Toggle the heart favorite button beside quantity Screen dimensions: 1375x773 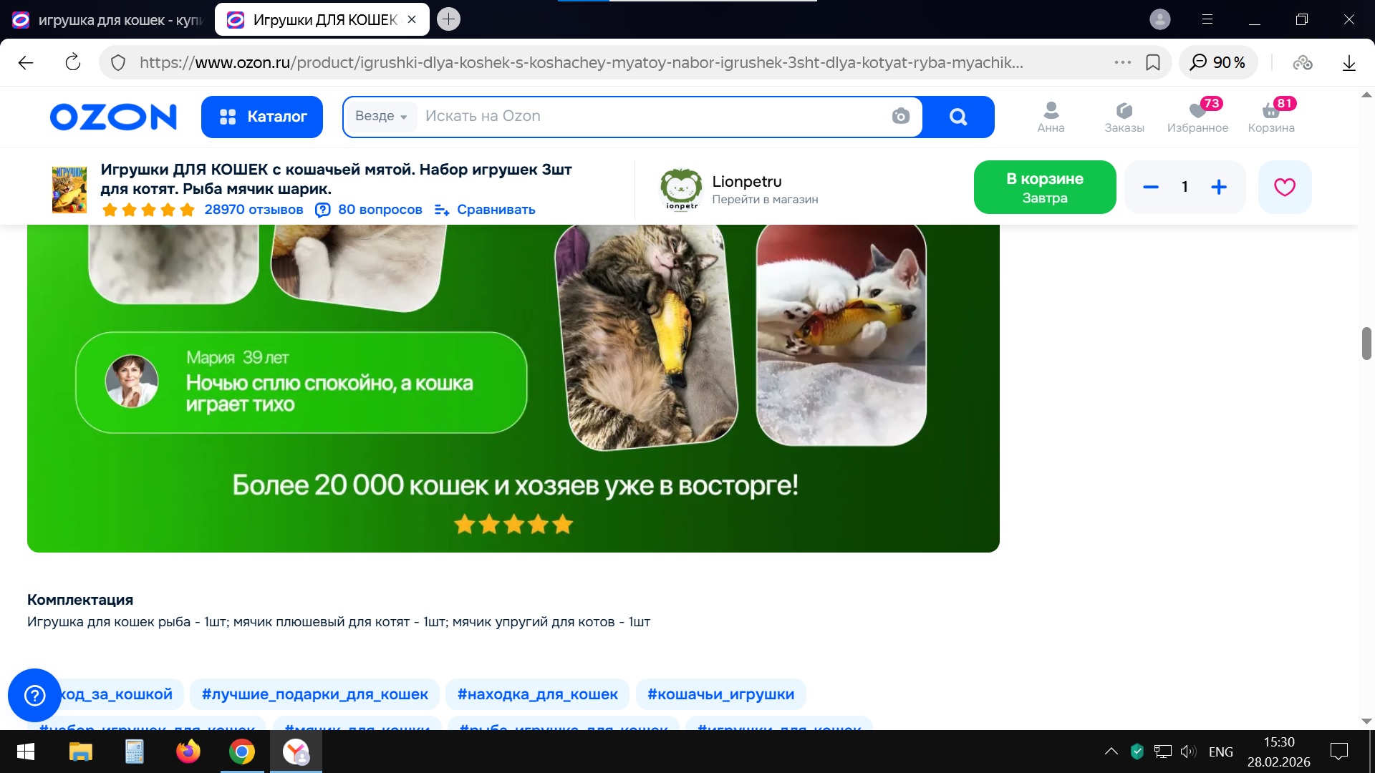[1284, 188]
